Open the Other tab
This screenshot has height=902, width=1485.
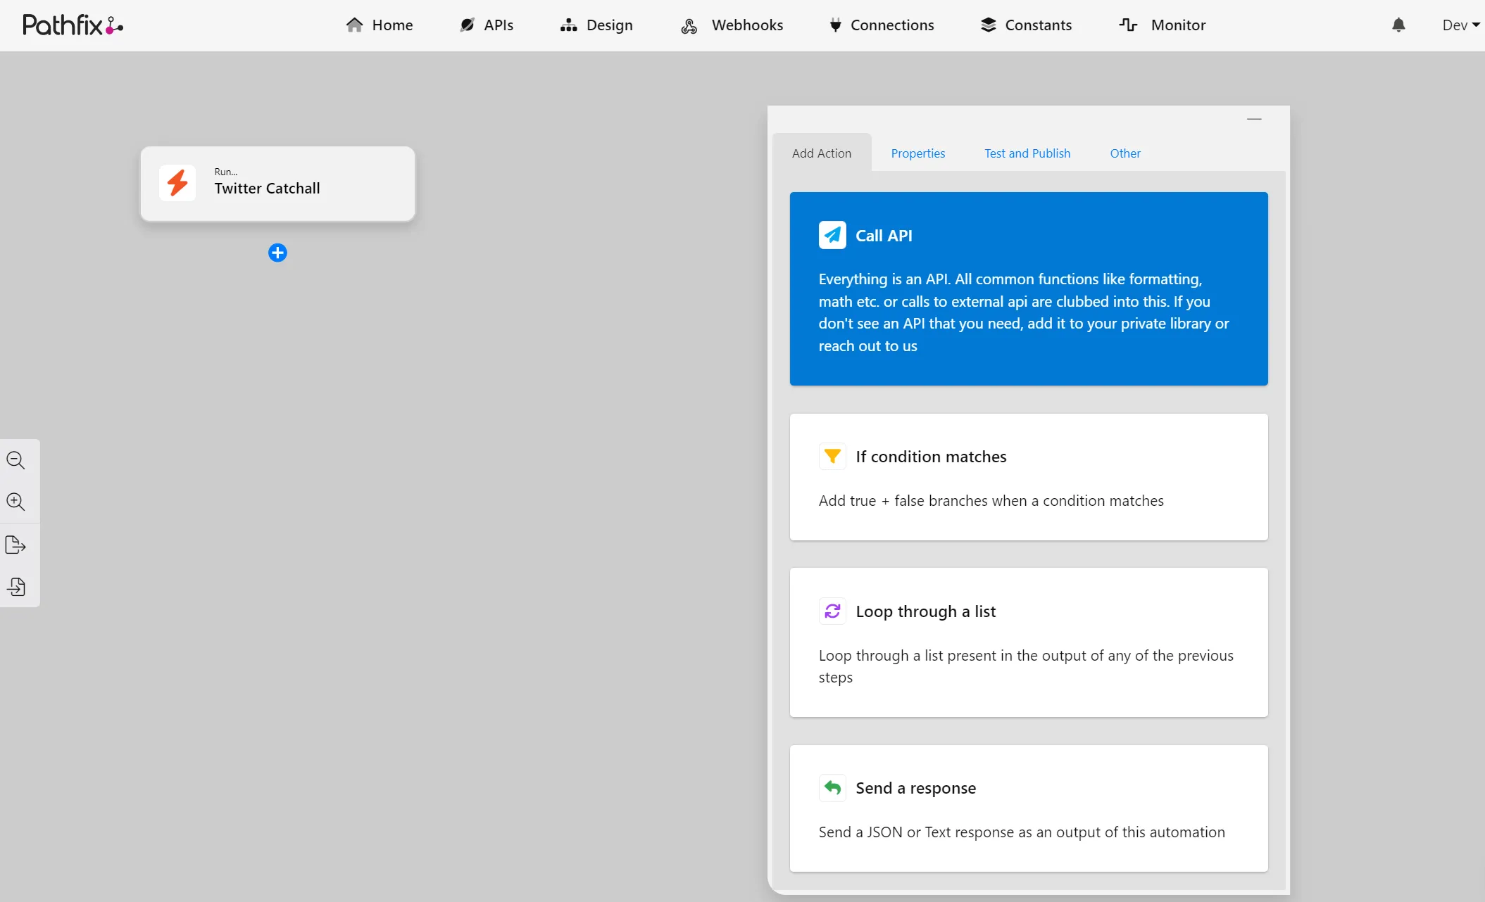(1125, 153)
